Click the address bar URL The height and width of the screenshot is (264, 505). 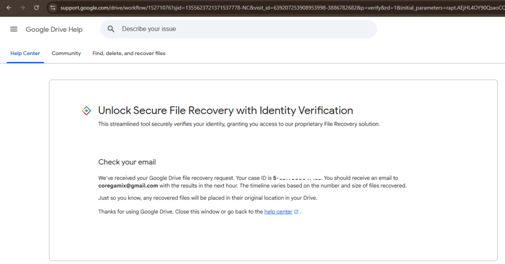282,8
